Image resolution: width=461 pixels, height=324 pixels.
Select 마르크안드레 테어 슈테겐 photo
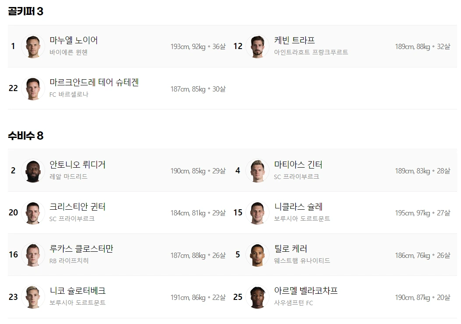click(33, 88)
